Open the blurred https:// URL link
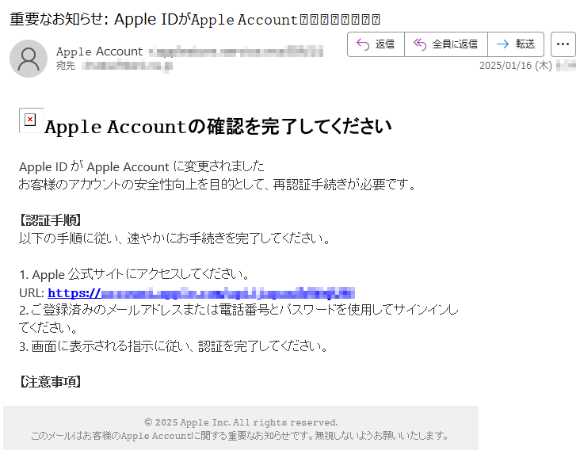580x458 pixels. coord(201,293)
